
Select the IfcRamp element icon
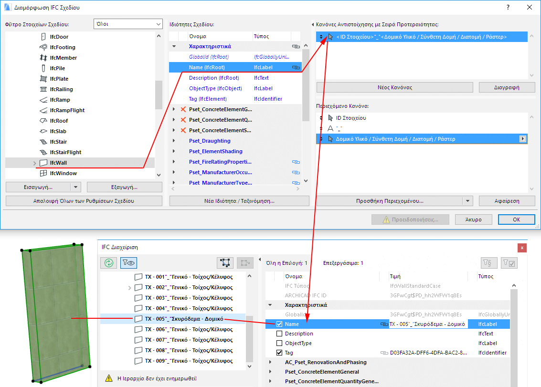click(43, 100)
